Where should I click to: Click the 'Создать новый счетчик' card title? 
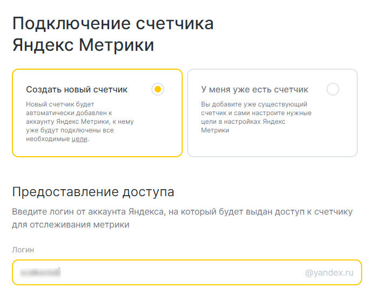click(77, 89)
